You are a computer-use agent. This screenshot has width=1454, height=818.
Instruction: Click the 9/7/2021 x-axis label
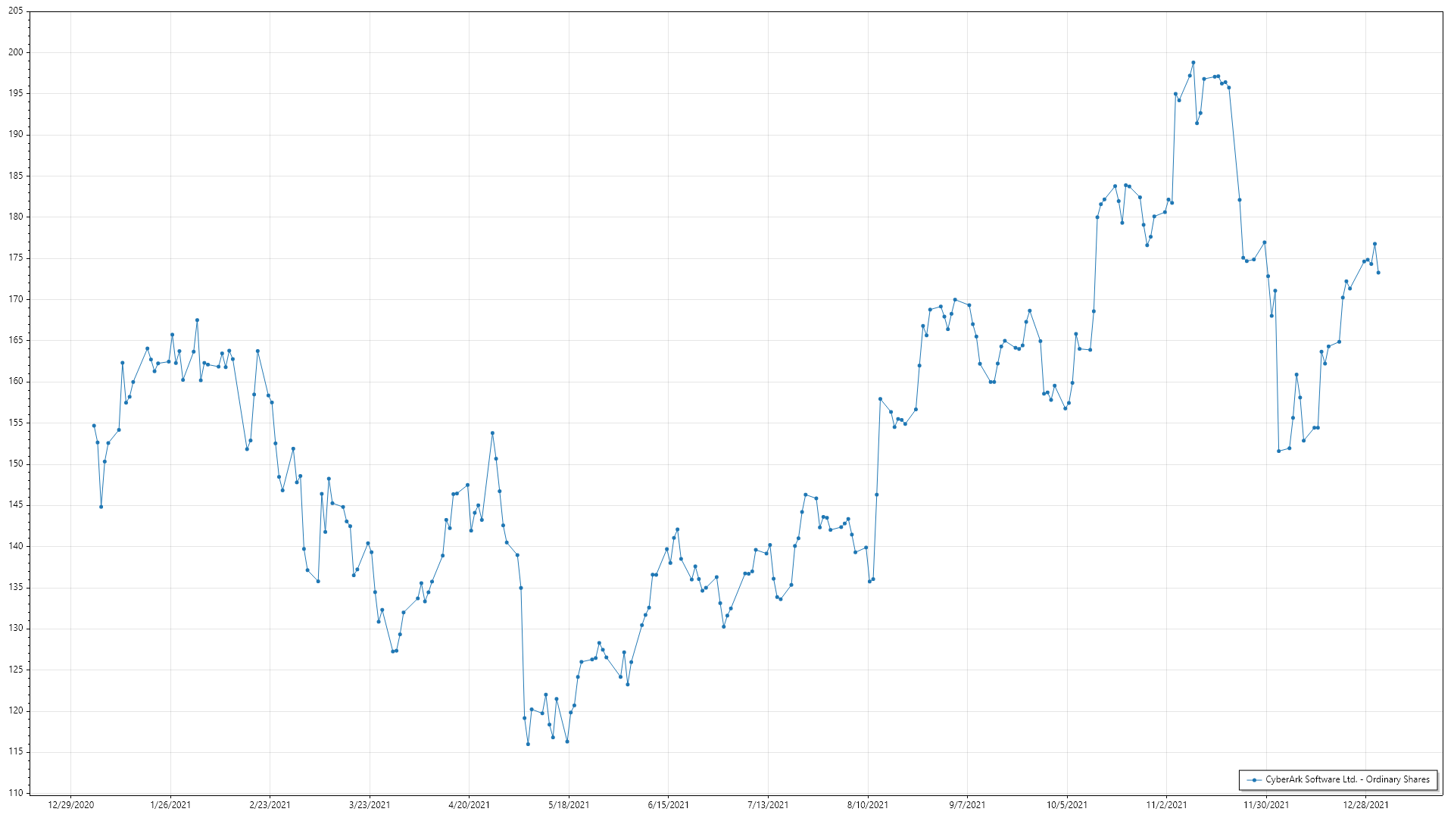(967, 804)
